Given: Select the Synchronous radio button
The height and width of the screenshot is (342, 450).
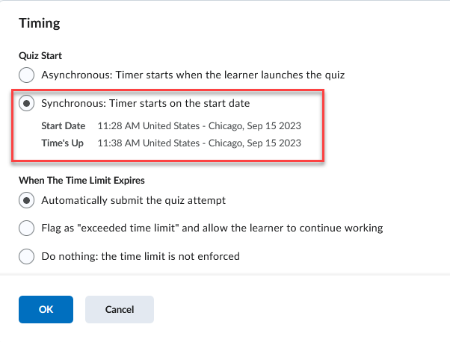Looking at the screenshot, I should (27, 103).
